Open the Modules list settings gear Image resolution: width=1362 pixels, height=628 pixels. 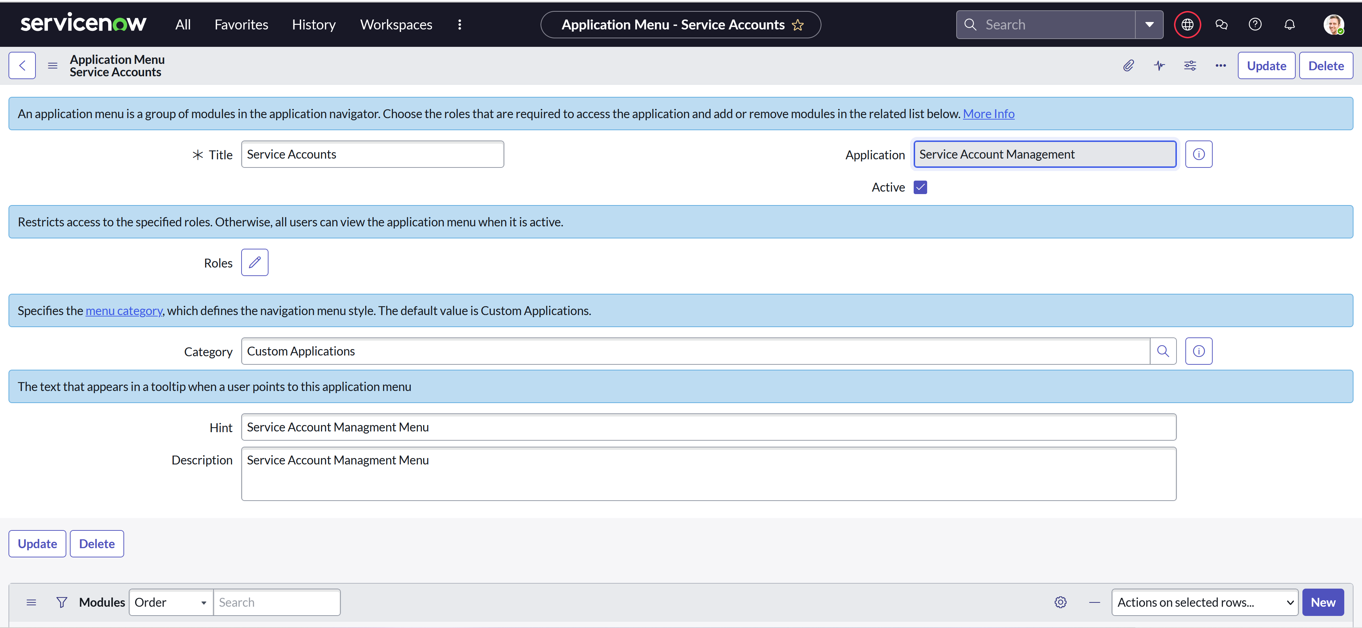coord(1061,602)
